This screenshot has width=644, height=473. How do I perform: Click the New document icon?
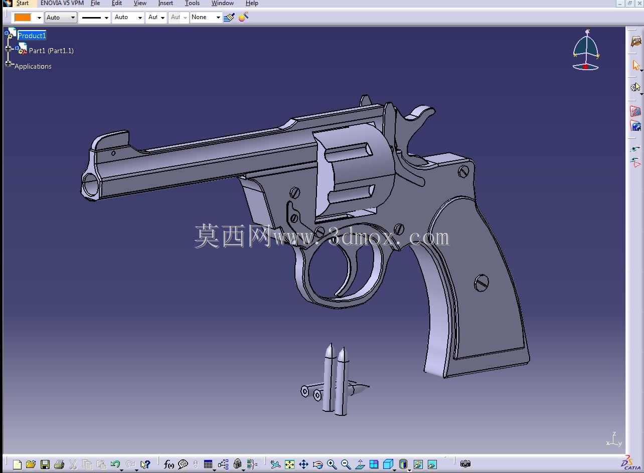click(x=17, y=464)
